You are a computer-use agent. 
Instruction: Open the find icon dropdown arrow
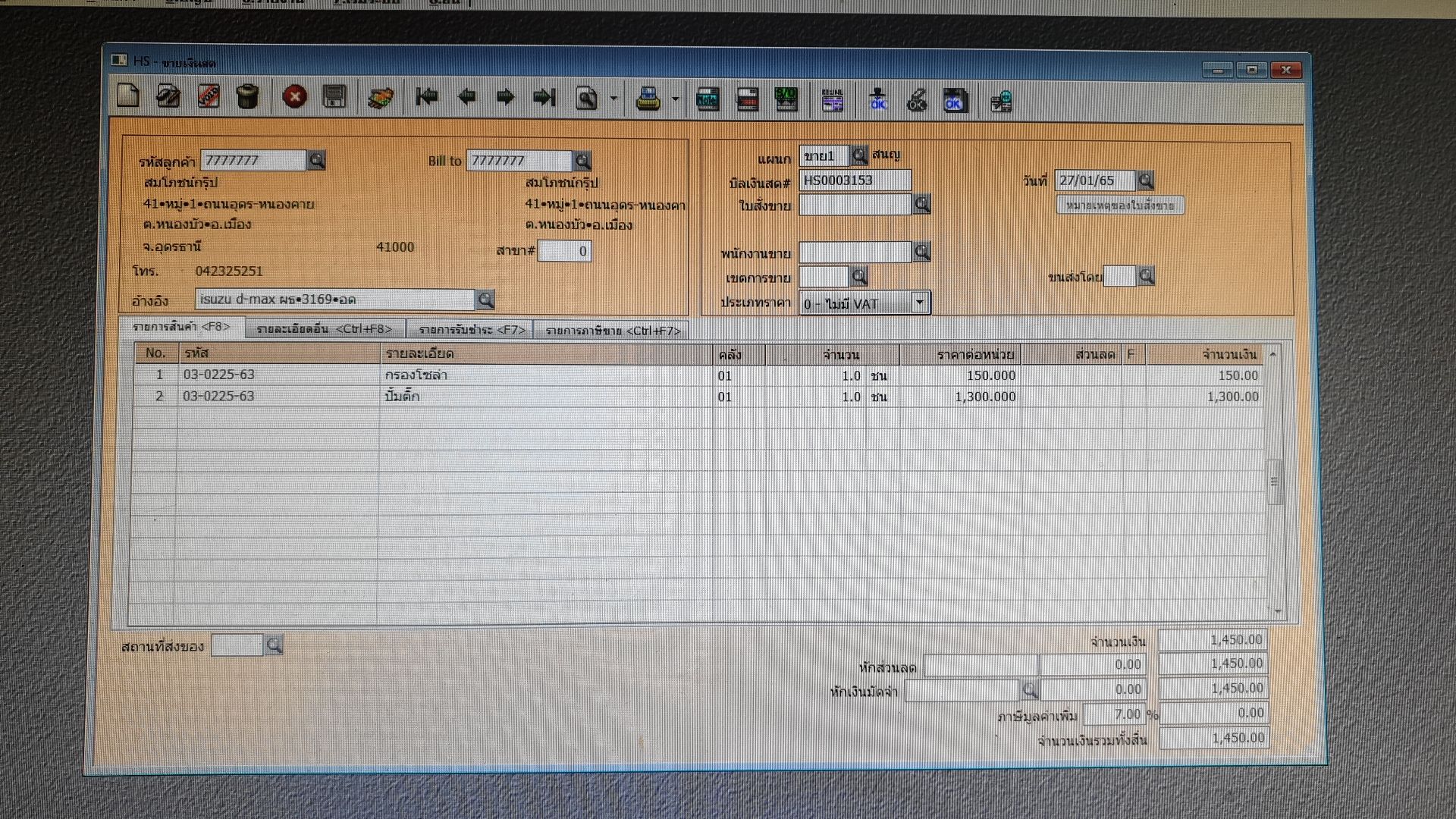point(613,99)
